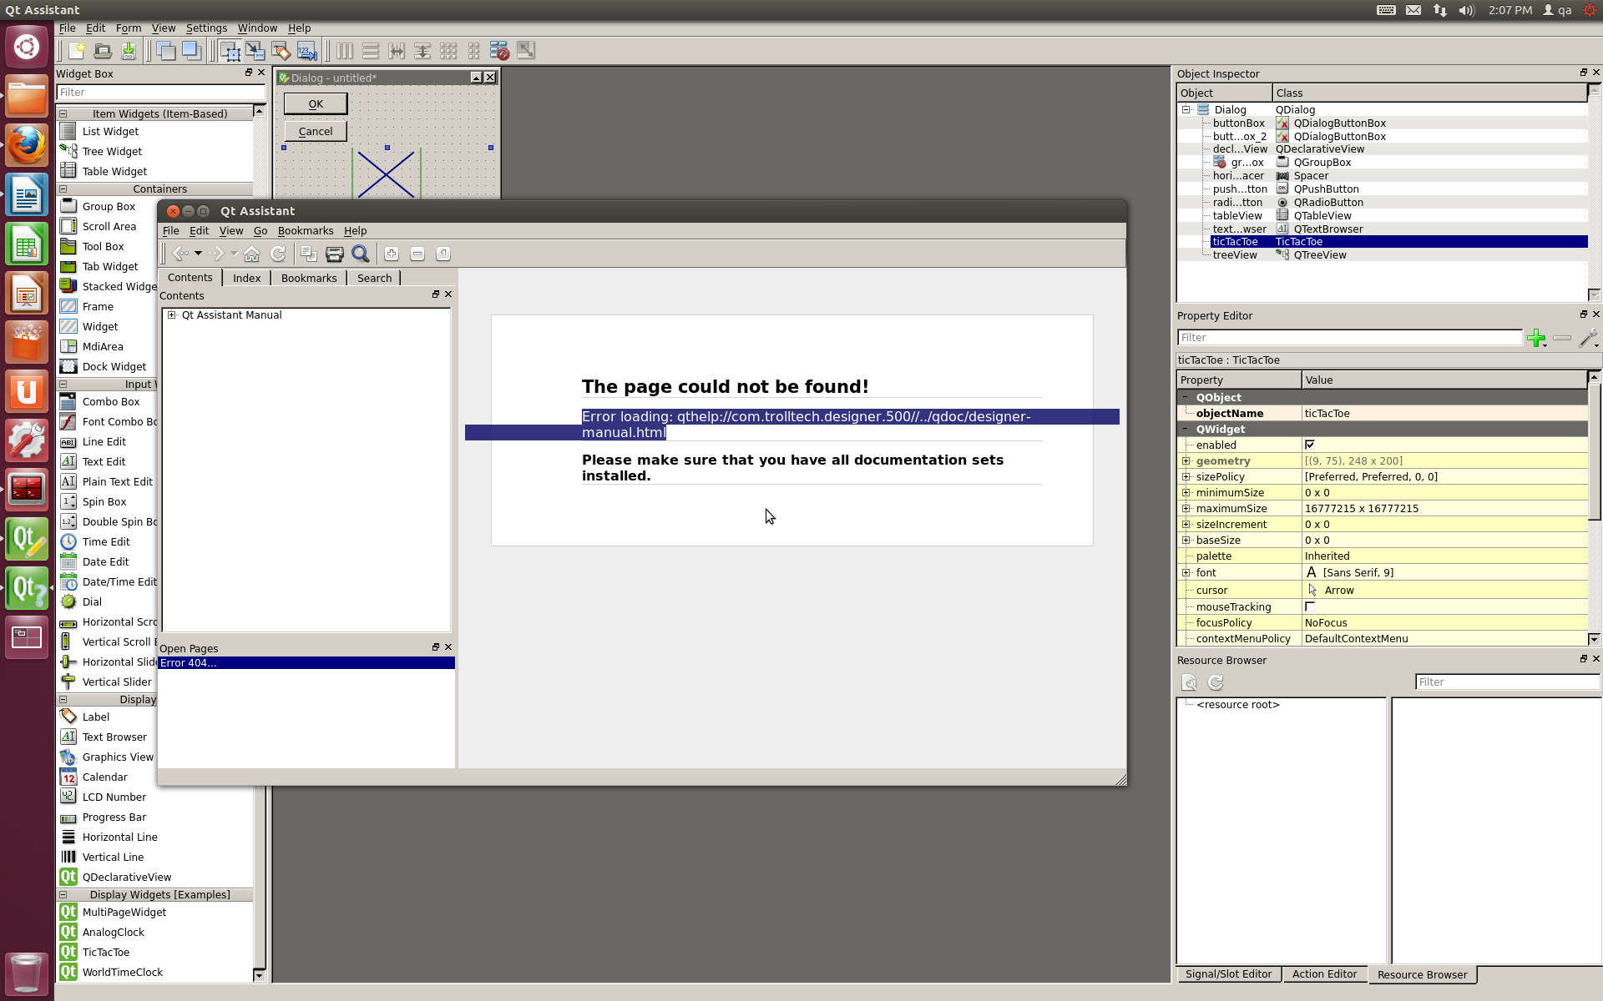Click the Print icon in Qt Assistant
The width and height of the screenshot is (1603, 1001).
[334, 254]
